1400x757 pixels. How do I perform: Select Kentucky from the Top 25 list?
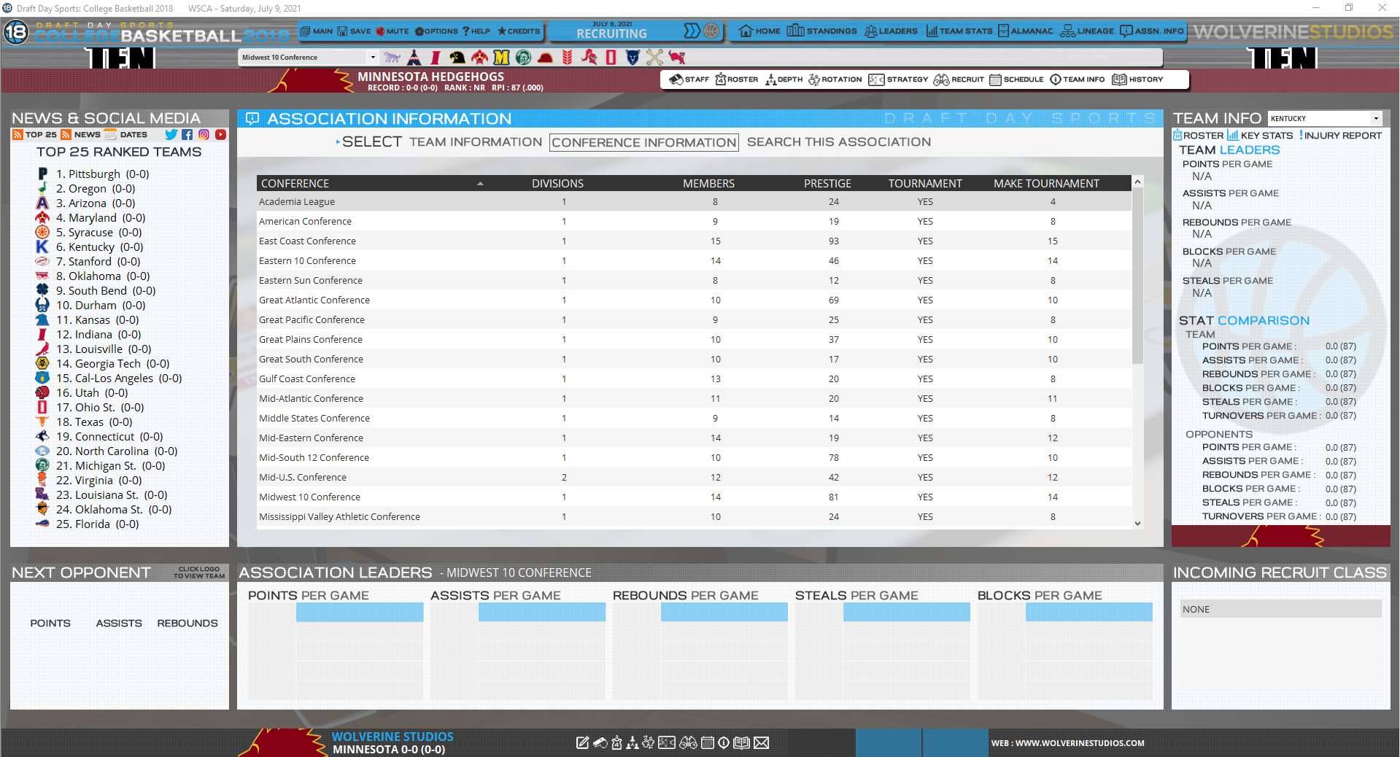click(100, 246)
